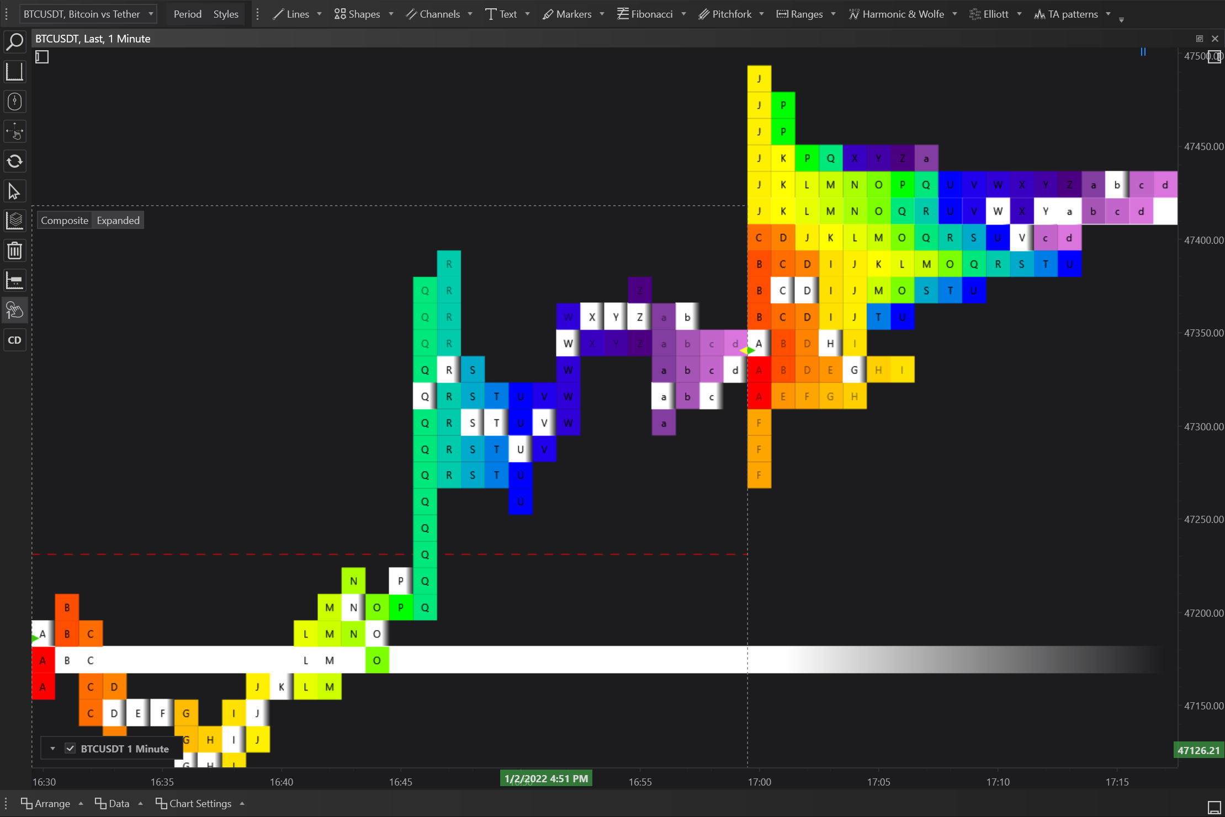Switch profile to Composite mode
The width and height of the screenshot is (1225, 817).
point(65,221)
